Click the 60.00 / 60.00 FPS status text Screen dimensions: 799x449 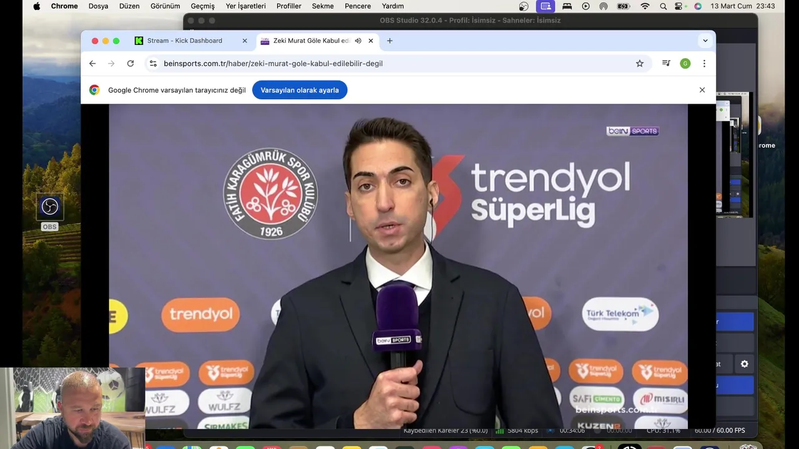point(720,430)
